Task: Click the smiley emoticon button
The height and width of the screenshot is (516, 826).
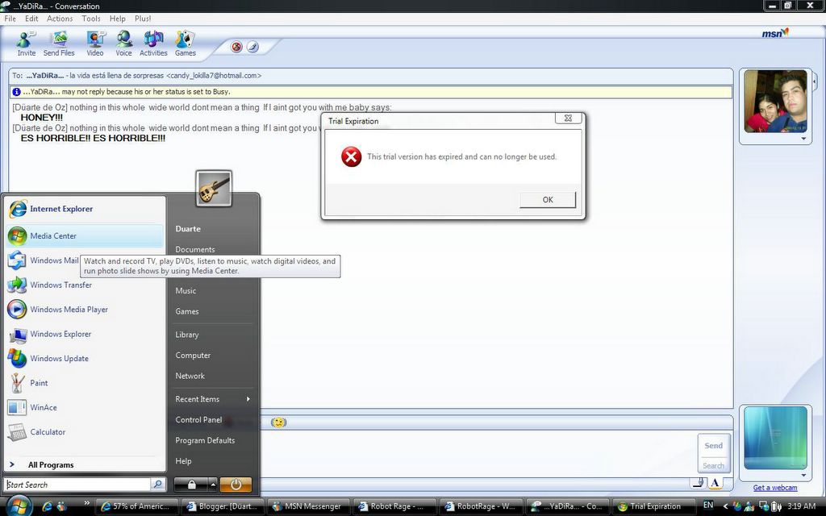Action: click(x=278, y=422)
